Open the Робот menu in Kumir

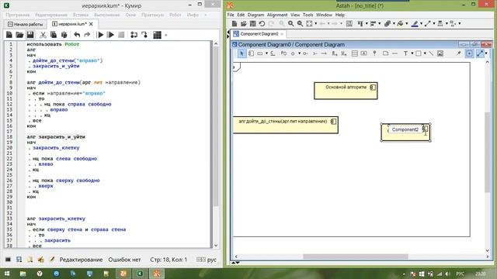coord(176,15)
